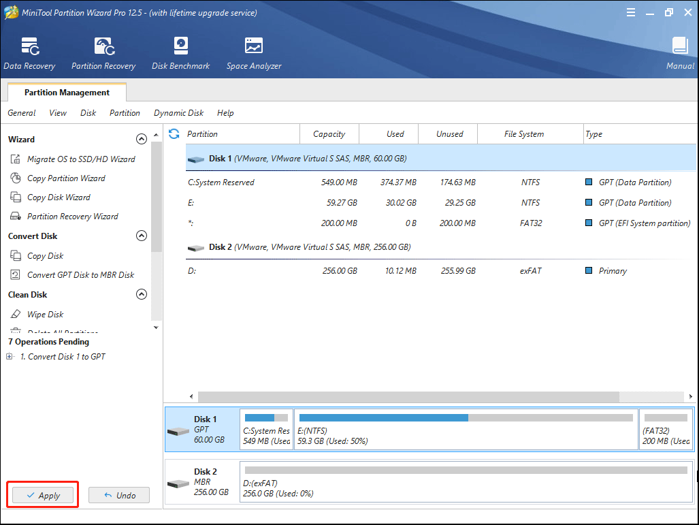Click horizontal scrollbar left arrow

click(x=191, y=396)
